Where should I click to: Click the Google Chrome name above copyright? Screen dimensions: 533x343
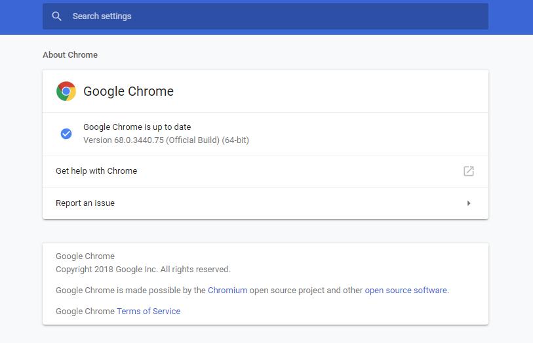pos(85,256)
